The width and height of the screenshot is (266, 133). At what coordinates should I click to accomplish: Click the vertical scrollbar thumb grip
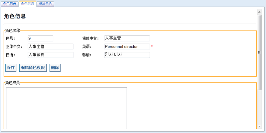click(x=259, y=52)
